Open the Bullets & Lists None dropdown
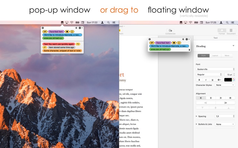This screenshot has width=238, height=148. tap(225, 124)
